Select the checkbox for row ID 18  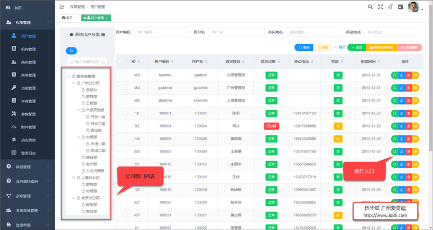[x=121, y=113]
